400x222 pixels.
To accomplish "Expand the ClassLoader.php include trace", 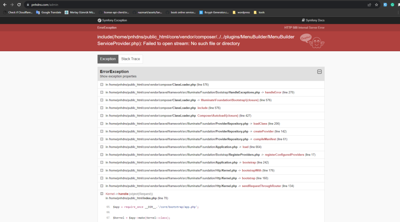I will [102, 108].
